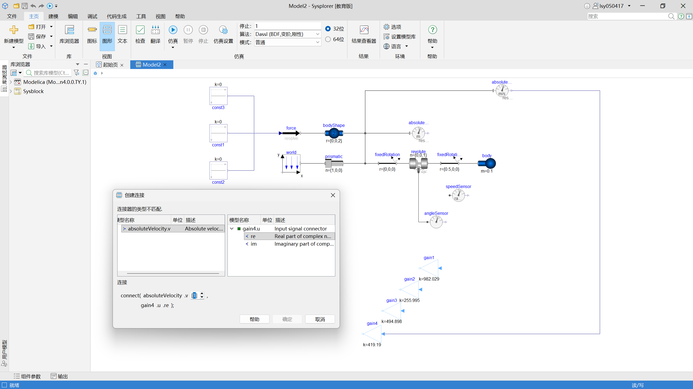Switch to the 调试 ribbon tab
Viewport: 693px width, 389px height.
[92, 16]
